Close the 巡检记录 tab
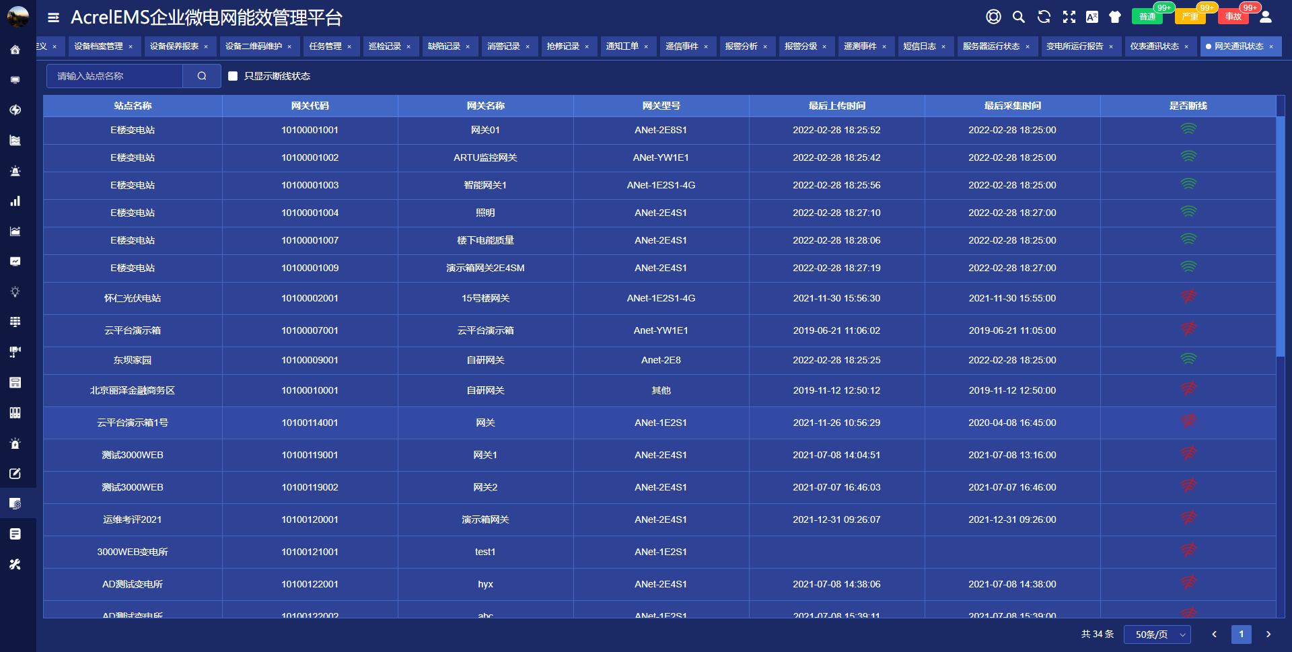The height and width of the screenshot is (652, 1292). (x=408, y=46)
